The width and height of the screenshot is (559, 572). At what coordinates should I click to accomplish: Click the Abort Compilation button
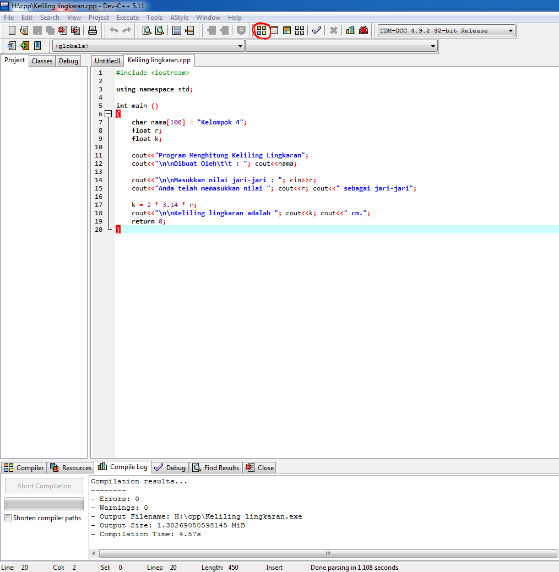tap(44, 486)
